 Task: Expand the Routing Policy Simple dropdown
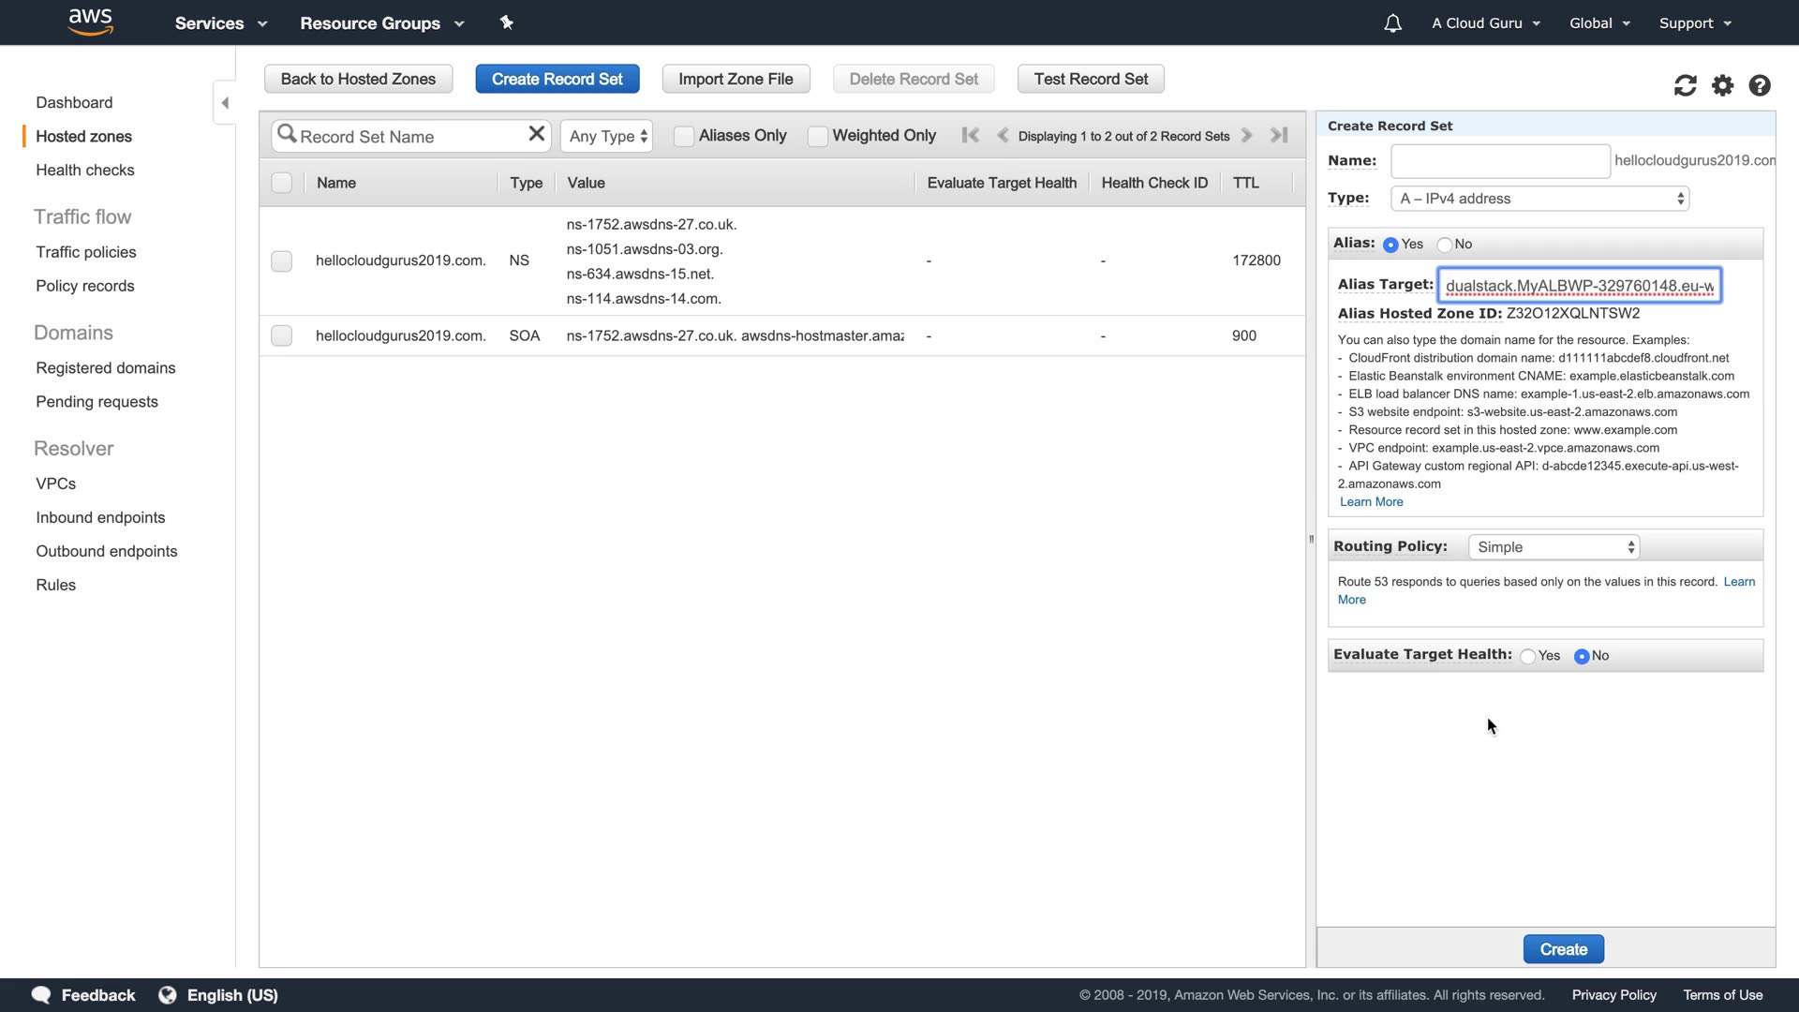[1554, 547]
